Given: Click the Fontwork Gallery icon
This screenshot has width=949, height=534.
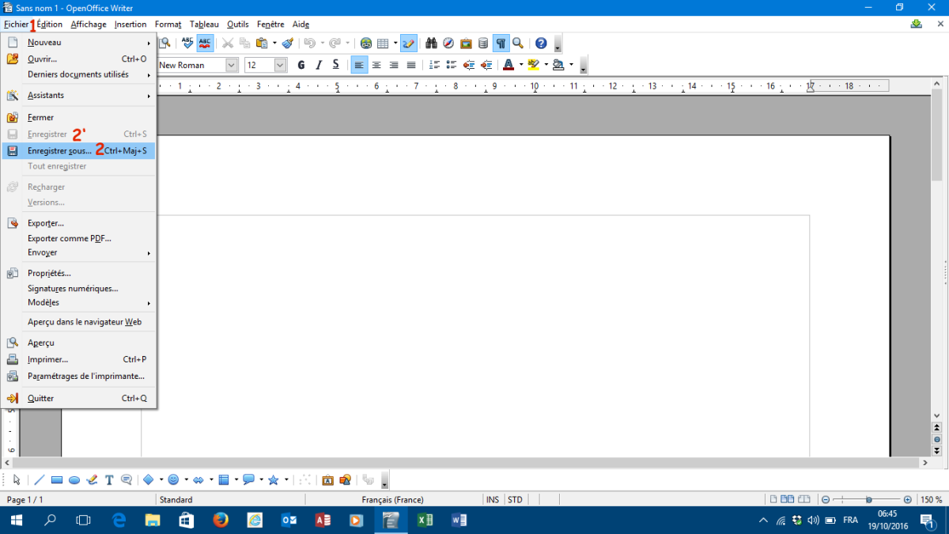Looking at the screenshot, I should click(x=328, y=479).
